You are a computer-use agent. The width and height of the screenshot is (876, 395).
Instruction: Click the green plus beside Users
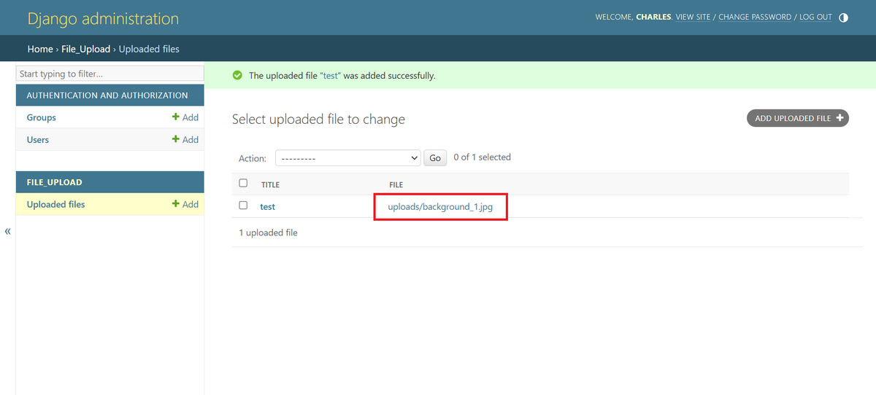pyautogui.click(x=175, y=139)
